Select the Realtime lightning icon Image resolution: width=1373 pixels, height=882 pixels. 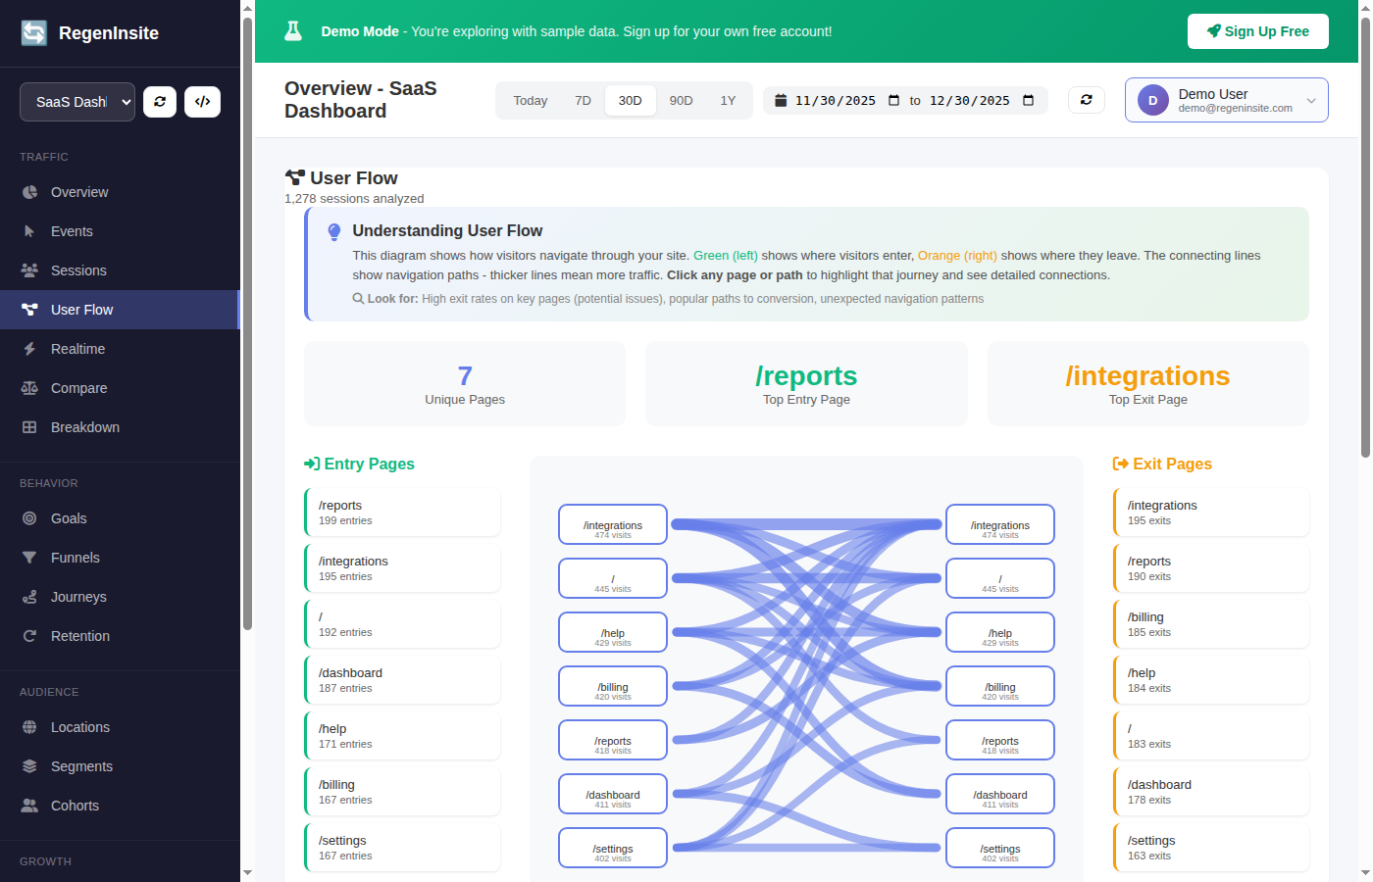pyautogui.click(x=30, y=349)
